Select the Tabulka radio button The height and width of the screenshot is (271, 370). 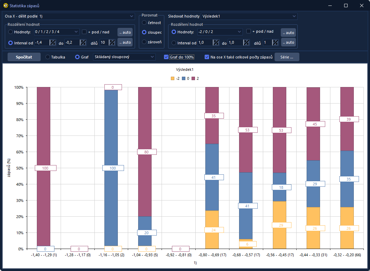pos(48,57)
